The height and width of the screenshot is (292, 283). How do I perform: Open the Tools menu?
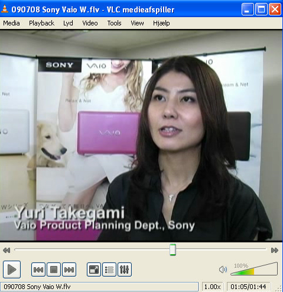pos(114,23)
